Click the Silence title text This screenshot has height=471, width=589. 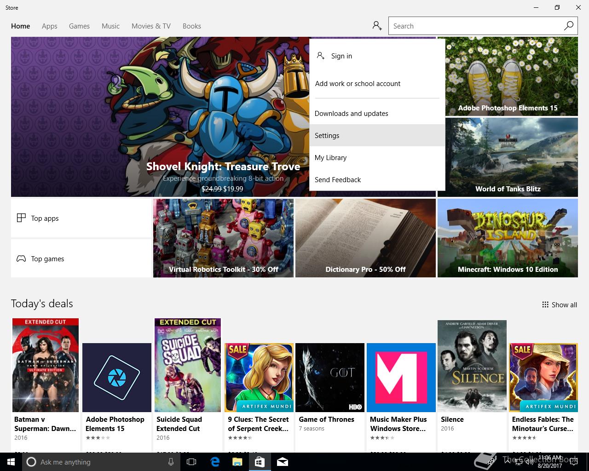(x=452, y=419)
